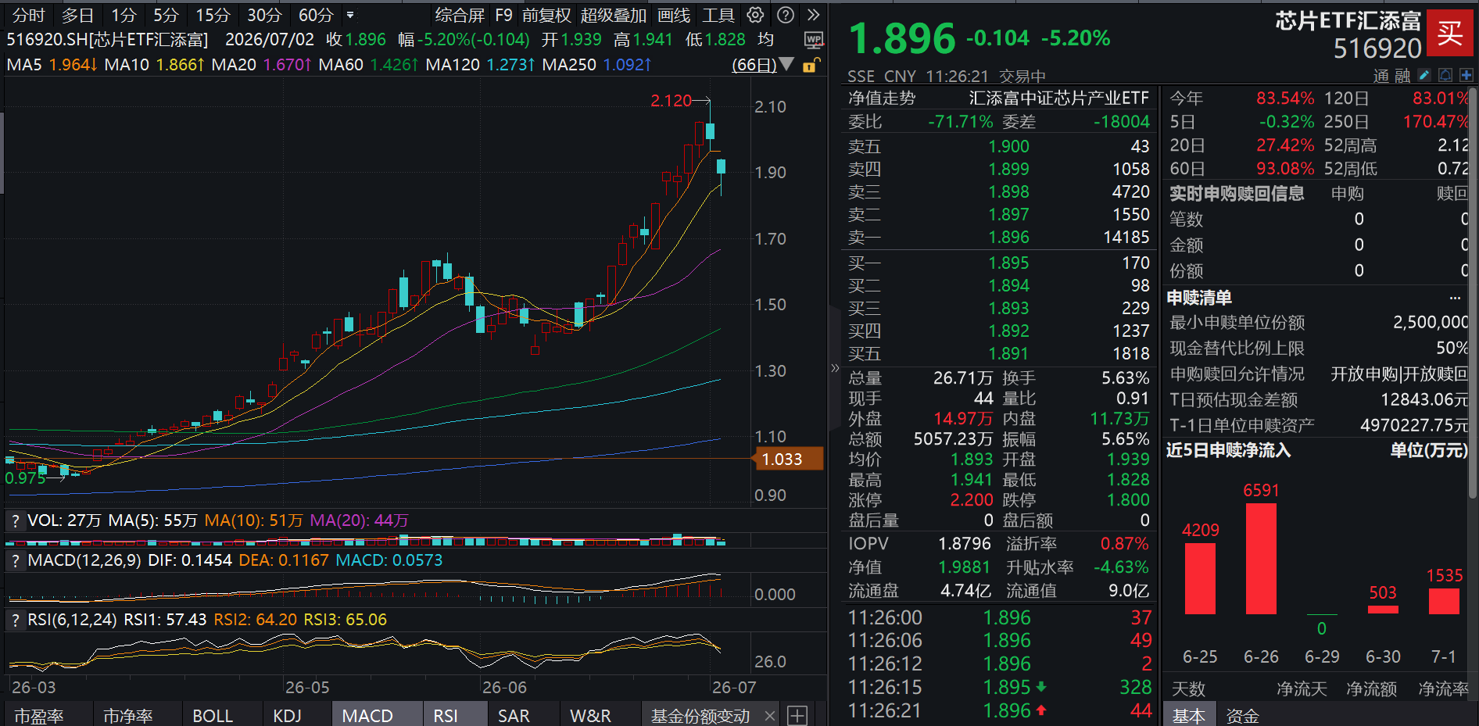Open the help question mark icon in toolbar

[x=786, y=15]
